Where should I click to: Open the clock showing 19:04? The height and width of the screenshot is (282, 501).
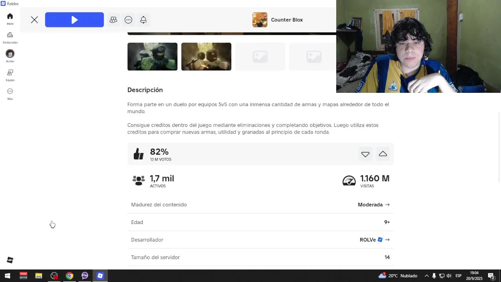(474, 276)
